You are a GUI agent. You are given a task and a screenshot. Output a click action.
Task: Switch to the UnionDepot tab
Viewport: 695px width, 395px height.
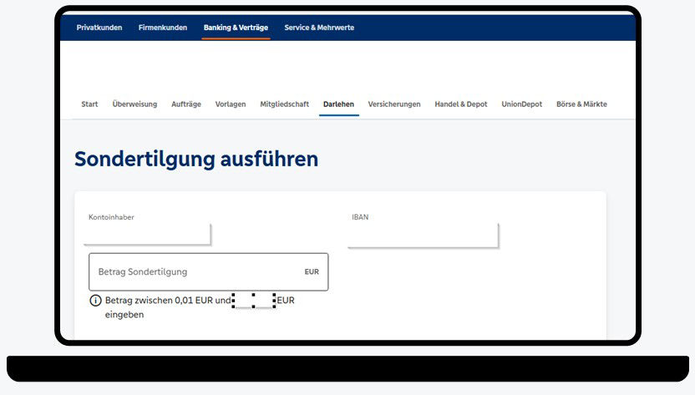click(521, 104)
